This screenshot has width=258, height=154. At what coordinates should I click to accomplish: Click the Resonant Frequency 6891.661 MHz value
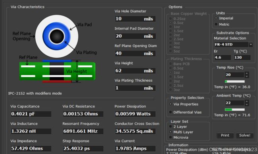tap(83, 131)
